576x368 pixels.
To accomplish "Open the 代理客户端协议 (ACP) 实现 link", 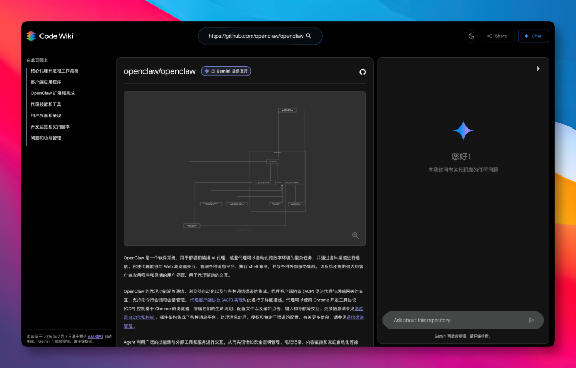I will click(x=215, y=300).
